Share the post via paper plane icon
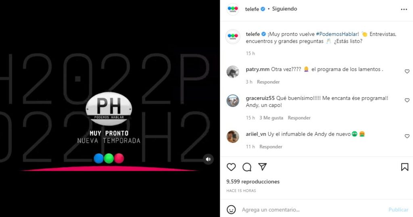 [x=262, y=167]
